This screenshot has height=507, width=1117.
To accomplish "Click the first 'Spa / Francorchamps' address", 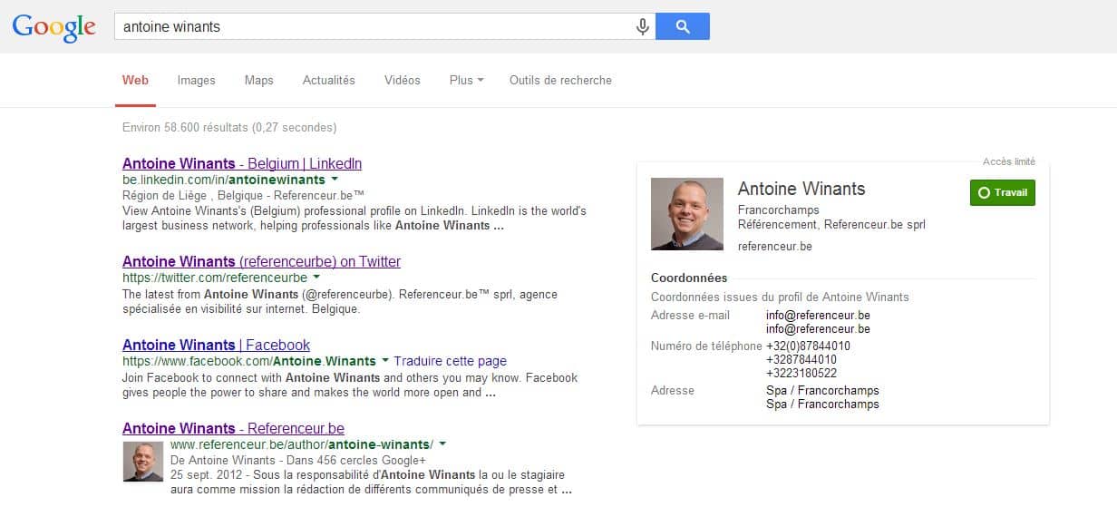I will point(822,390).
